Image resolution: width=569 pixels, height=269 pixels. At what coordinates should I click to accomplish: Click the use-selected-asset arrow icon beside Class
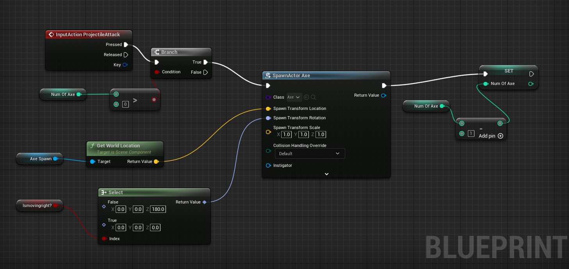[307, 97]
